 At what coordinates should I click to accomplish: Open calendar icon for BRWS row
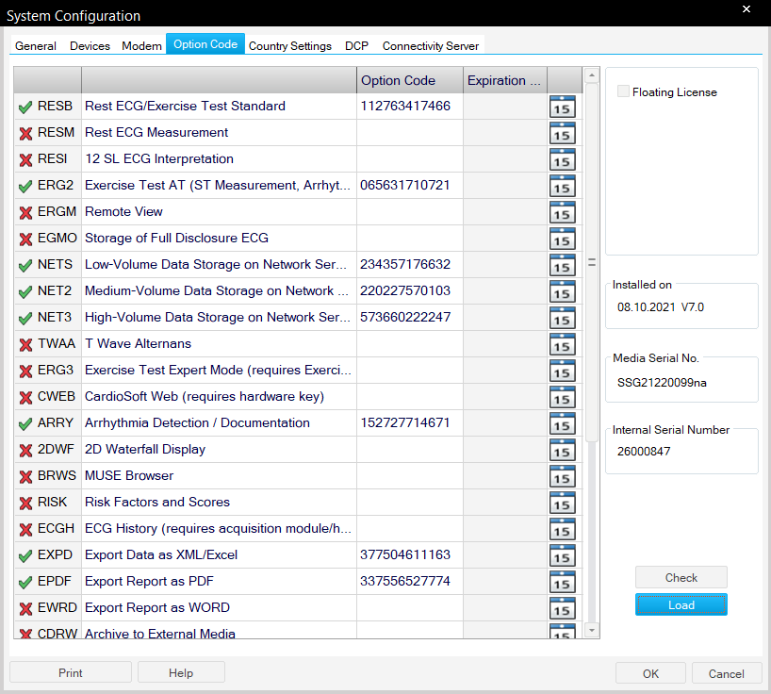(562, 476)
